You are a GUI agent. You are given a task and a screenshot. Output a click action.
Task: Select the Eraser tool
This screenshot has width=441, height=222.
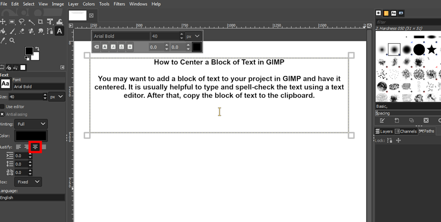21,31
